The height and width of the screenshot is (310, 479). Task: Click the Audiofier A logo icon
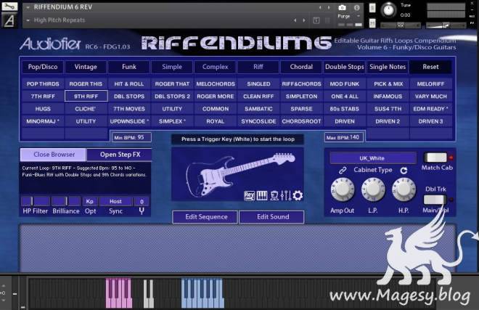(9, 20)
